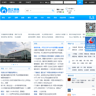Click the 西江明珠 site logo
96x96 pixels.
pos(10,10)
